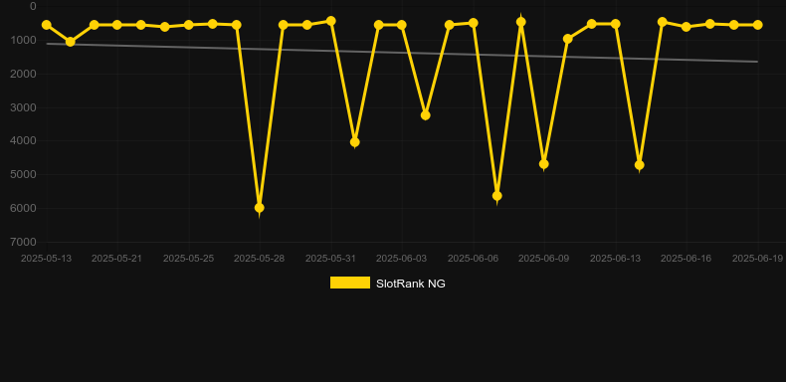Click the 3000 y-axis label
This screenshot has height=382, width=786.
click(23, 107)
